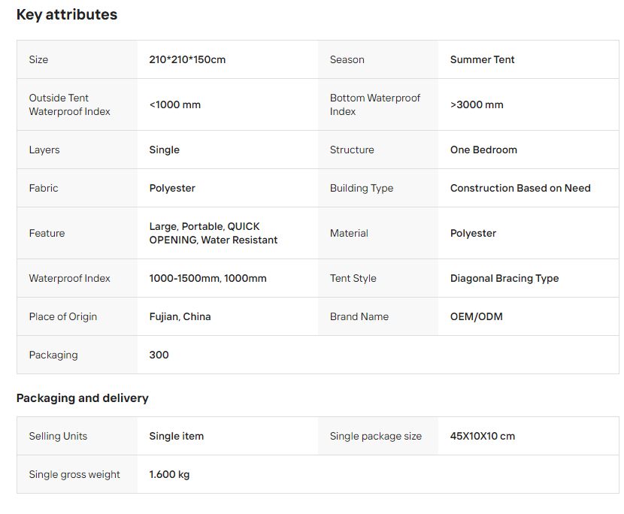624x514 pixels.
Task: Click Construction Based on Need text
Action: coord(520,188)
